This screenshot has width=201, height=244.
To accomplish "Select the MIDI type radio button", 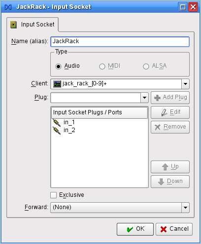I will pyautogui.click(x=102, y=66).
